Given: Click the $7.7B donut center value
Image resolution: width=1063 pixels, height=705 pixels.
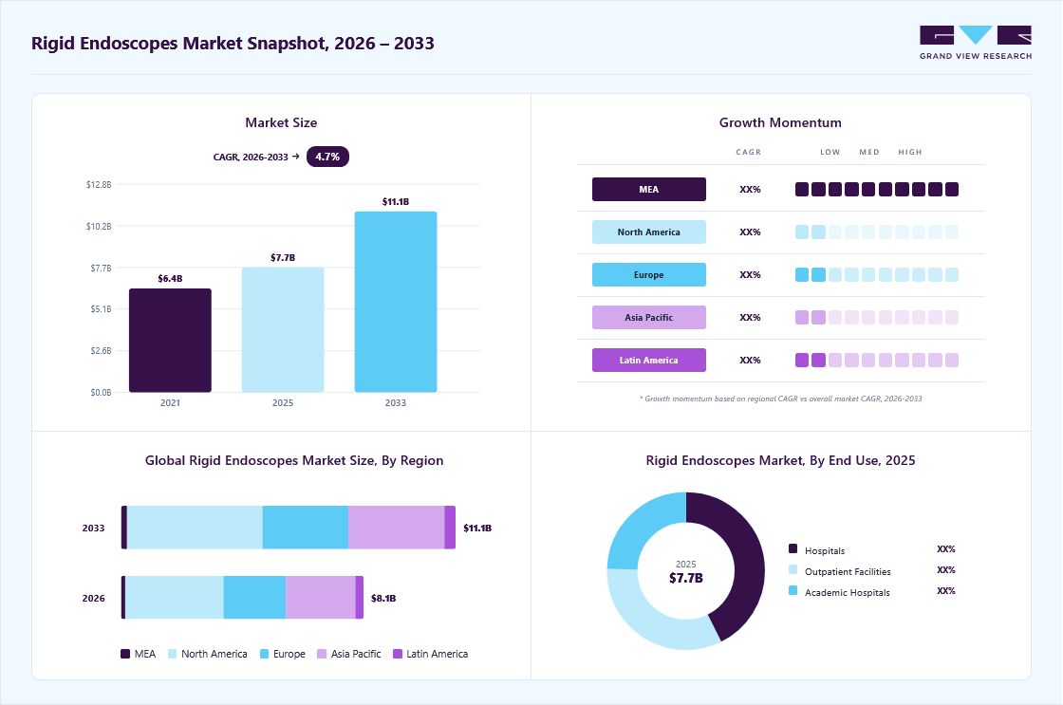Looking at the screenshot, I should pyautogui.click(x=686, y=578).
